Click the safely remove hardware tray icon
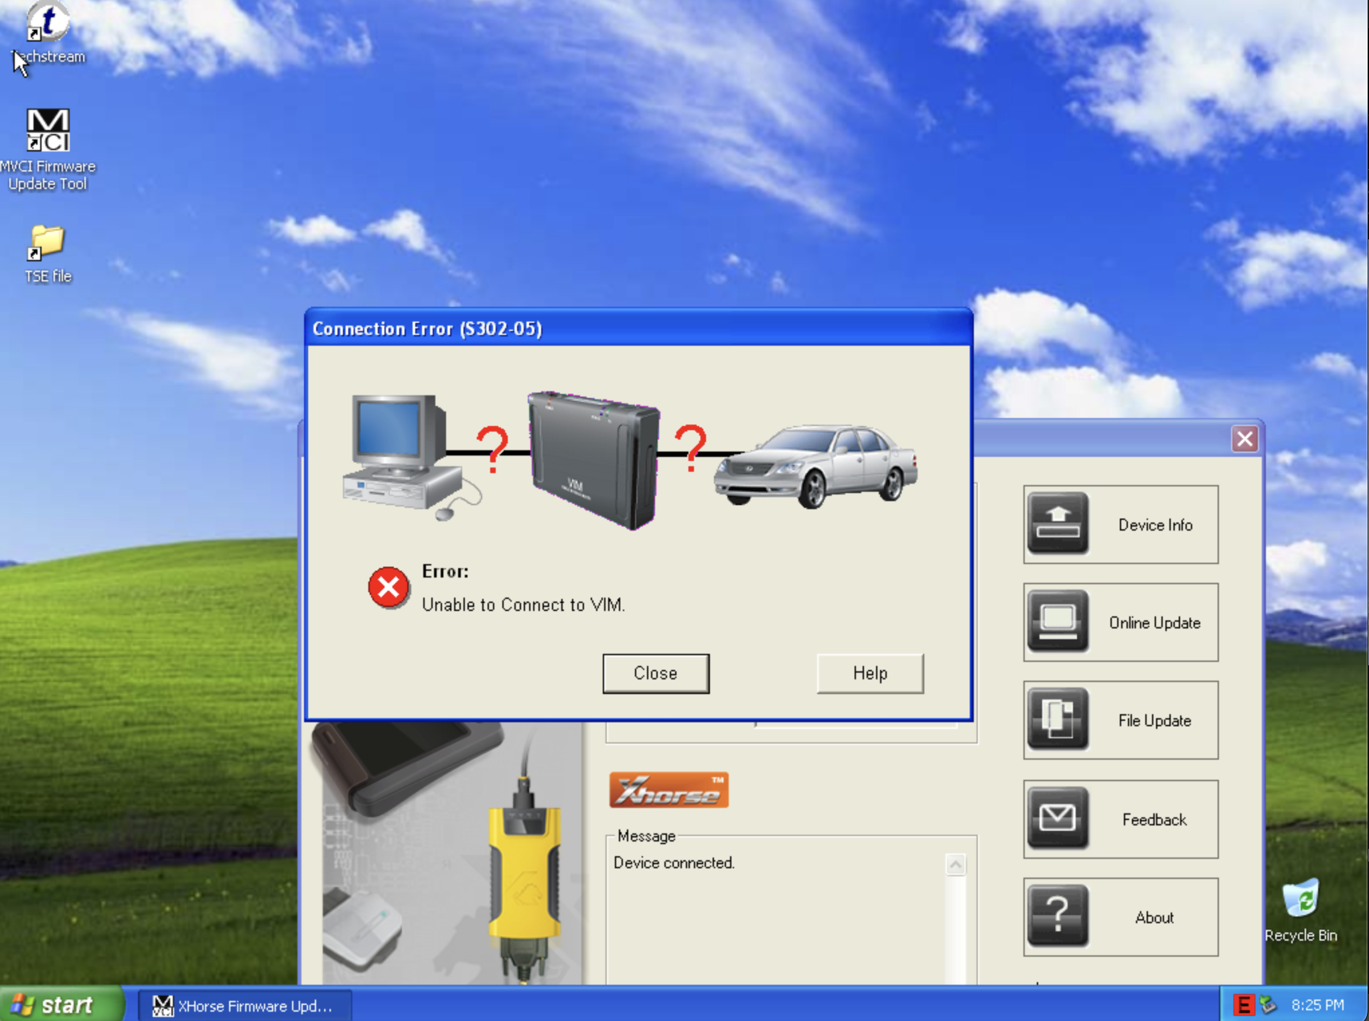1369x1021 pixels. 1268,1005
